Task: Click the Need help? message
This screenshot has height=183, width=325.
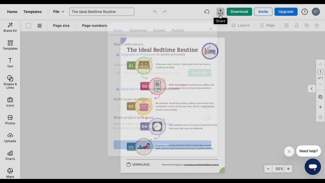Action: (308, 151)
